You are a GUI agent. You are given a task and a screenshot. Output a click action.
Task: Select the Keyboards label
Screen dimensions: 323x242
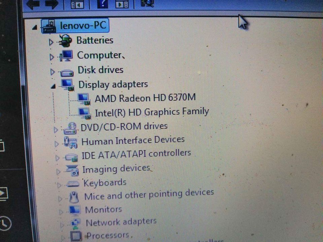pos(105,183)
